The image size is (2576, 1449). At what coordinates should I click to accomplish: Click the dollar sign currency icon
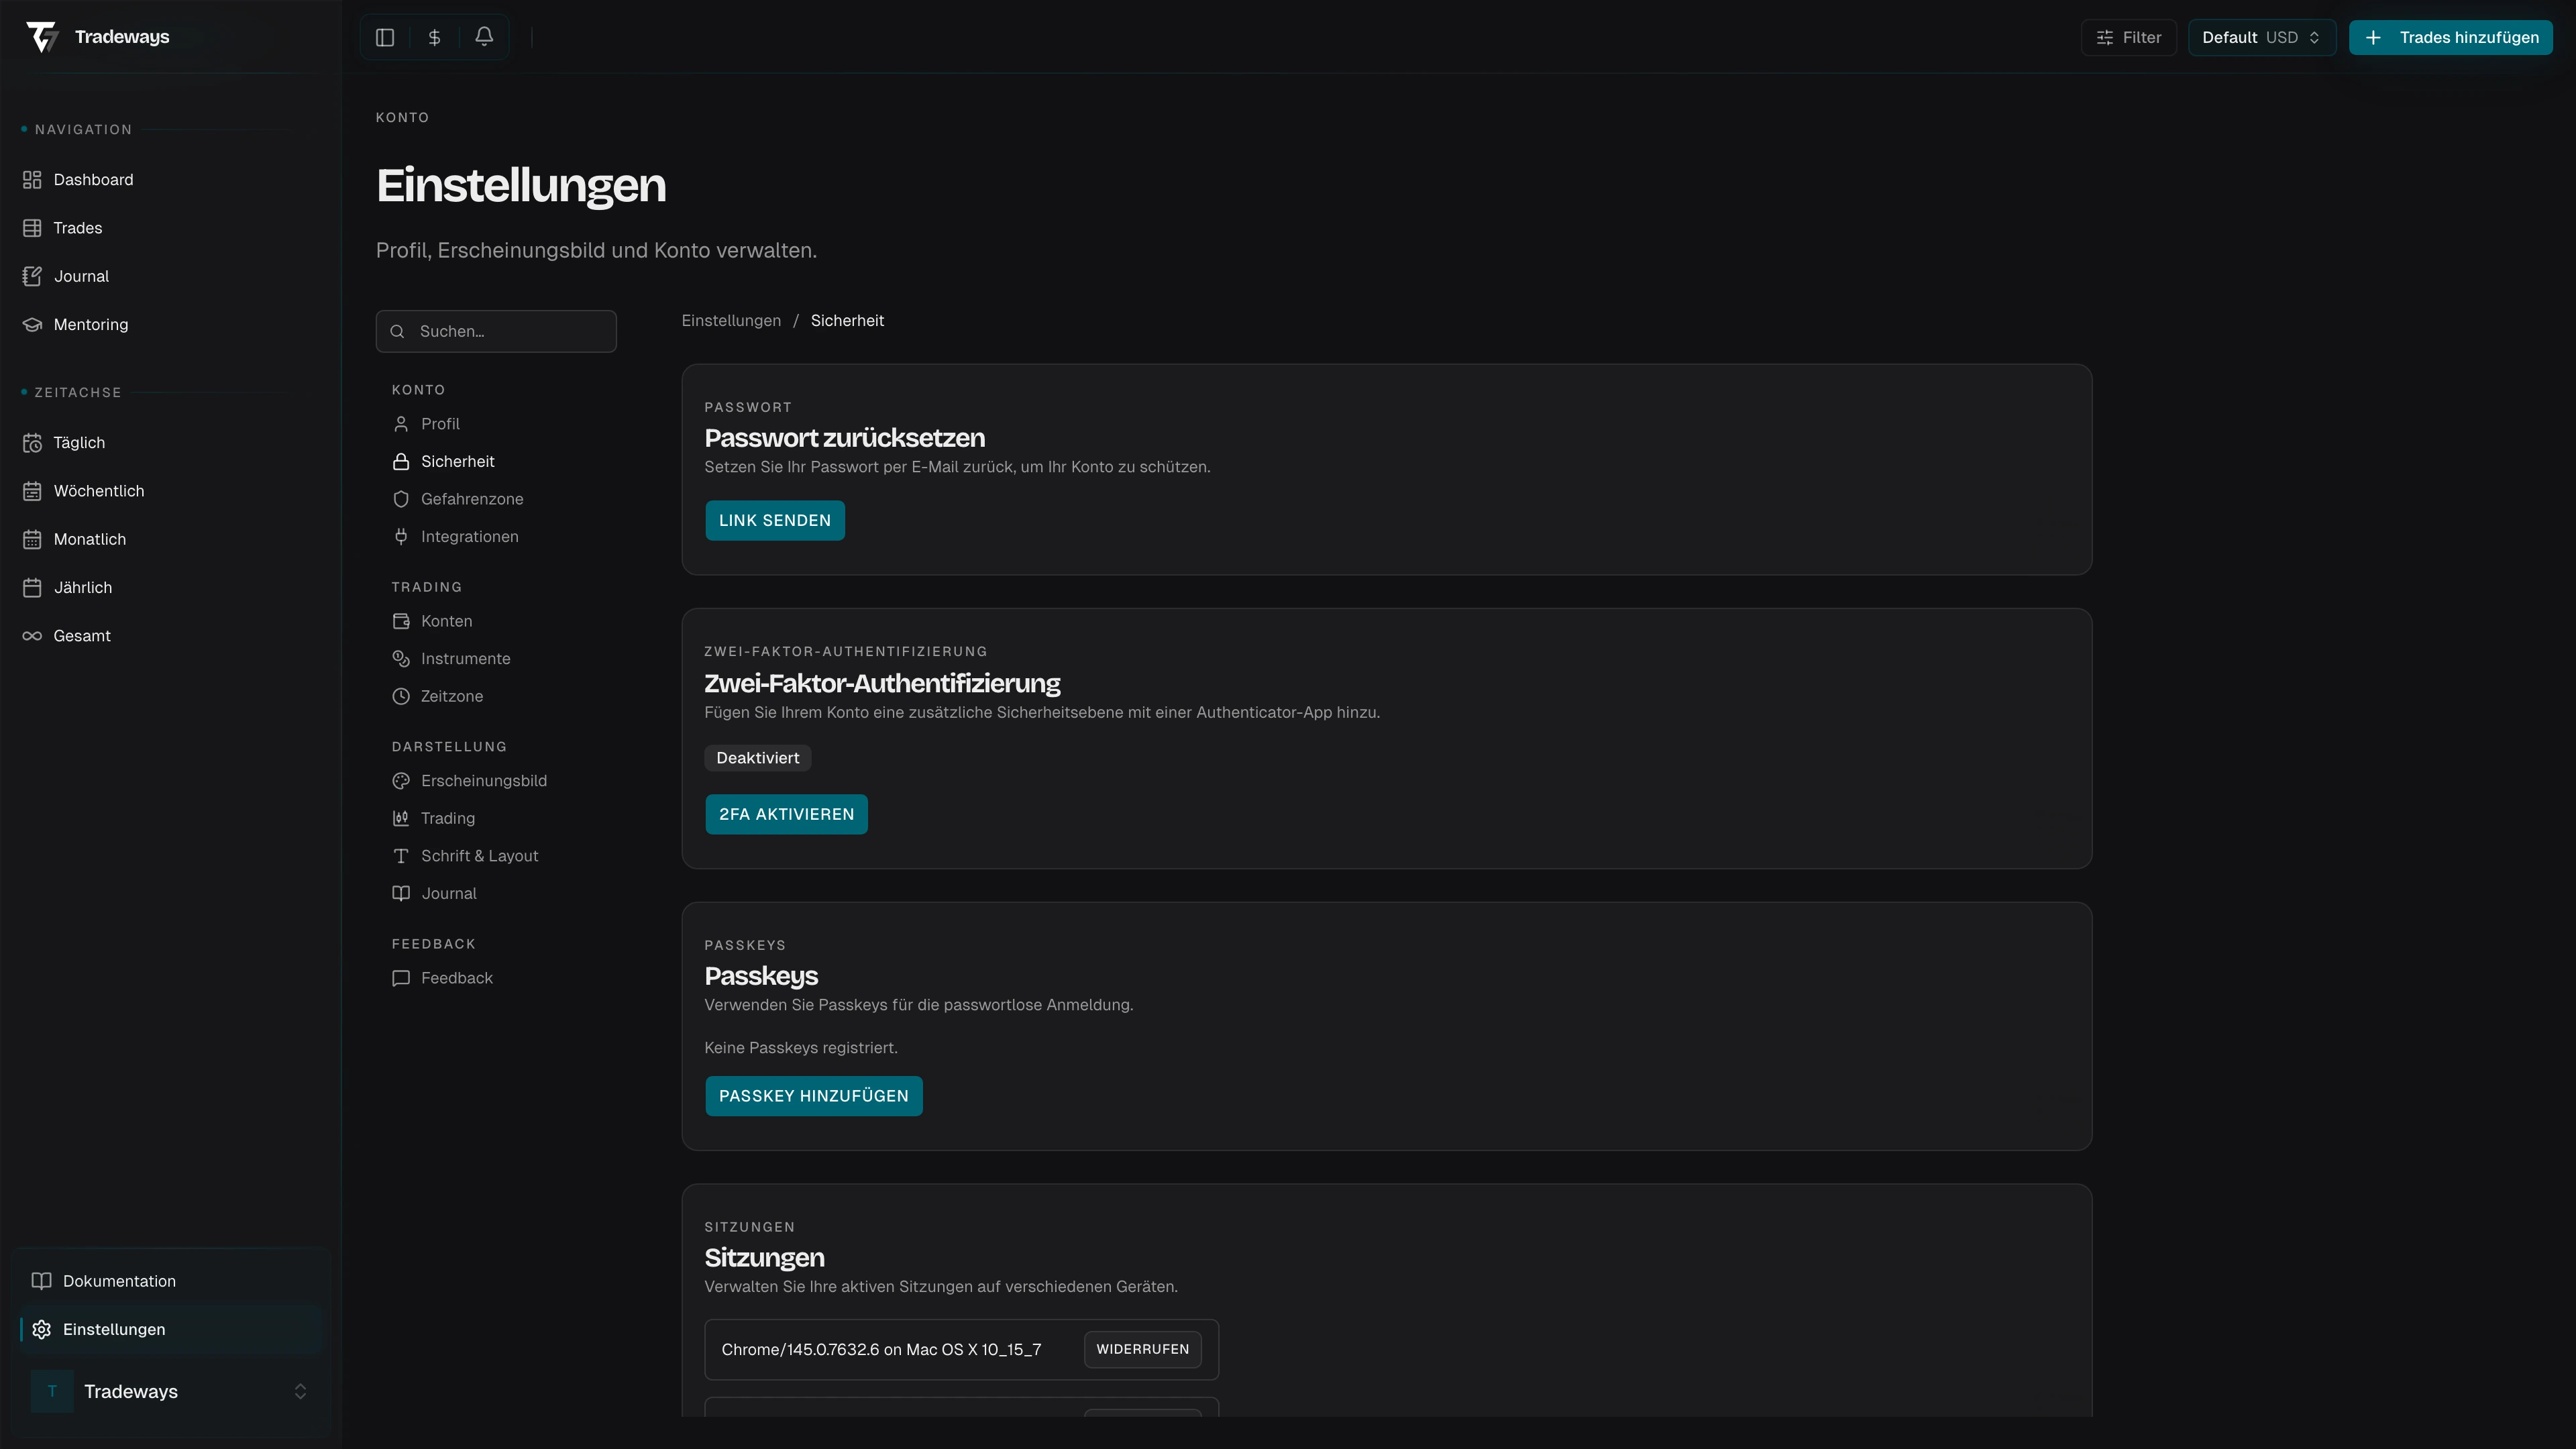tap(434, 37)
